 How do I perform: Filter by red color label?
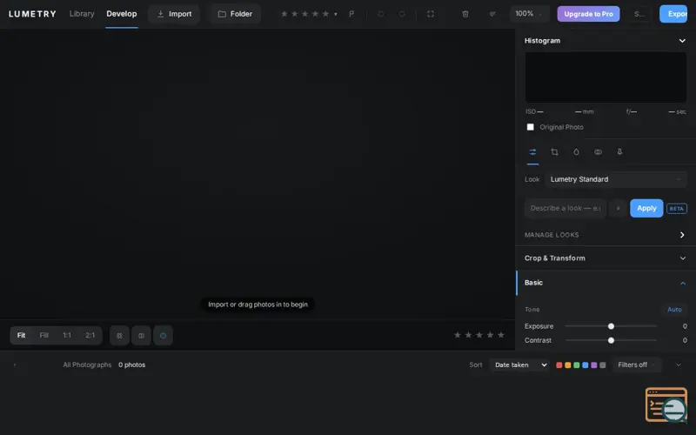559,365
